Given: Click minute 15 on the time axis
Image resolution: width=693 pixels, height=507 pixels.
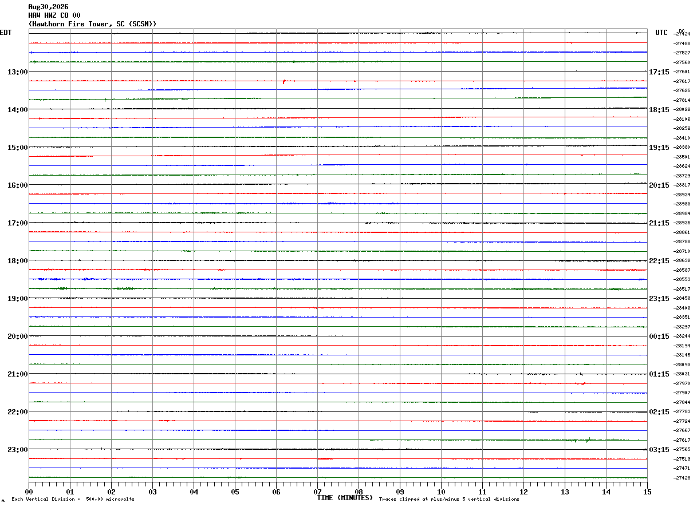Looking at the screenshot, I should point(647,492).
